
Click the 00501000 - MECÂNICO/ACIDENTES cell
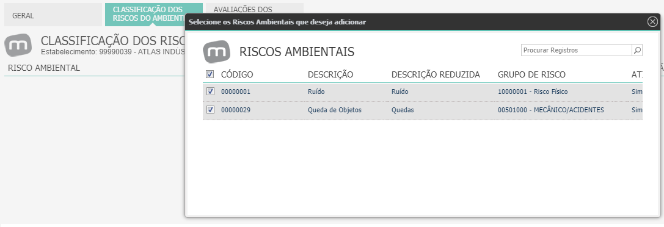click(551, 110)
